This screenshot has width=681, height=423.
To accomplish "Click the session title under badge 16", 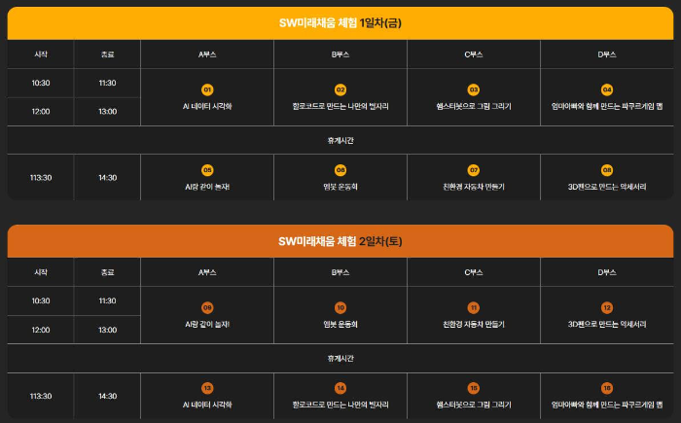I will 607,405.
